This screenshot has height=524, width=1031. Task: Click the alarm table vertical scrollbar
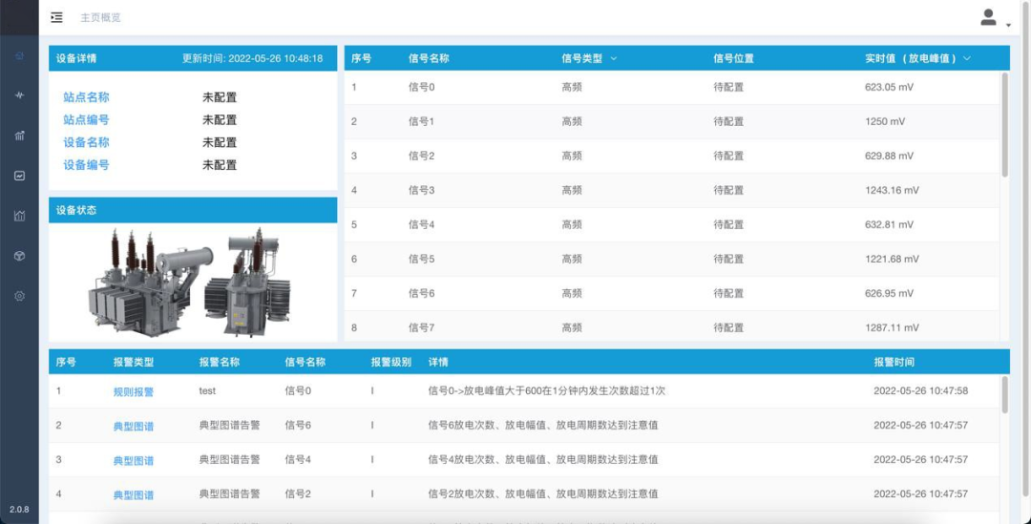point(1004,394)
